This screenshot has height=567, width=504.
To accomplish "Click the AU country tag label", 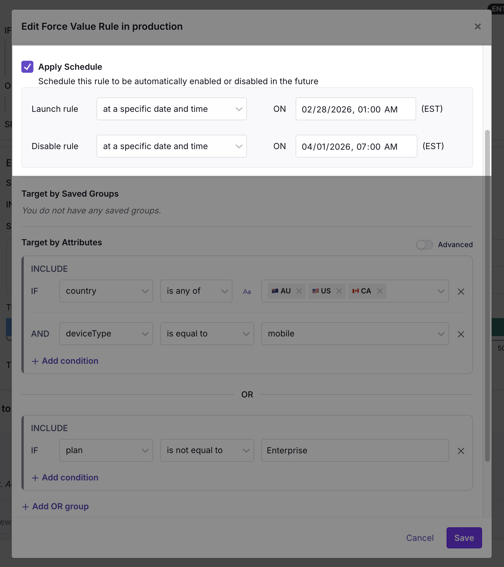I will [x=285, y=291].
